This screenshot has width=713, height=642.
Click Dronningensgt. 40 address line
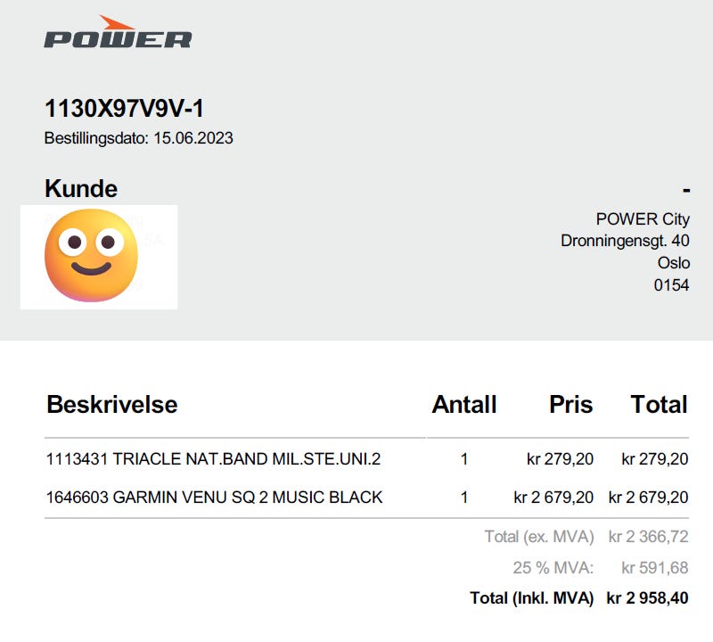624,241
